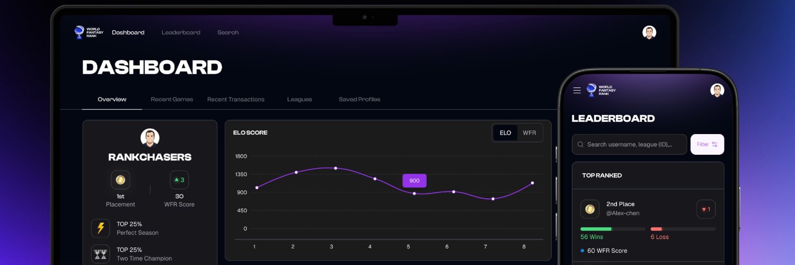Click the chart data point at week 3

(x=335, y=168)
